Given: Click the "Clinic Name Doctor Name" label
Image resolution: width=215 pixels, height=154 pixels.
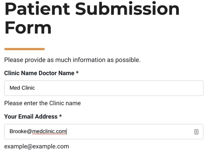Looking at the screenshot, I should 39,73.
